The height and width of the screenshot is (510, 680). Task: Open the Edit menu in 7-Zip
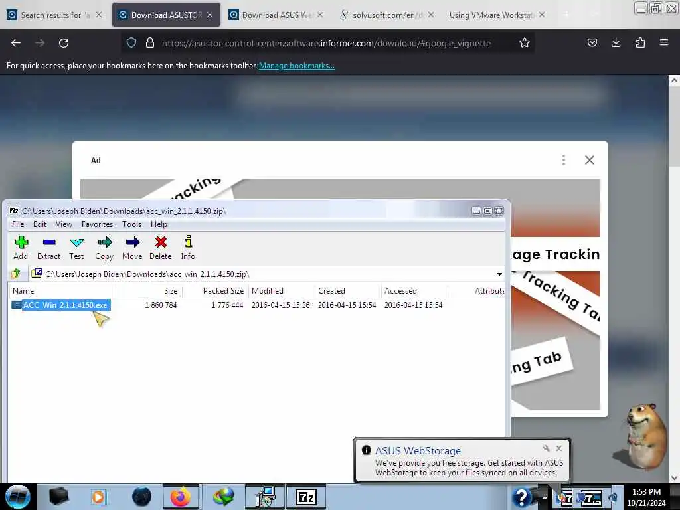click(39, 224)
